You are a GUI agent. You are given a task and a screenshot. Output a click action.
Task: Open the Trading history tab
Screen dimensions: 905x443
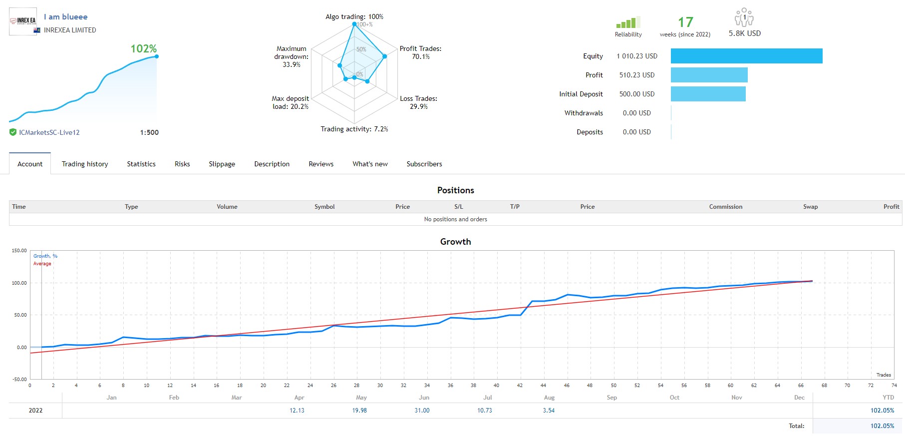85,164
